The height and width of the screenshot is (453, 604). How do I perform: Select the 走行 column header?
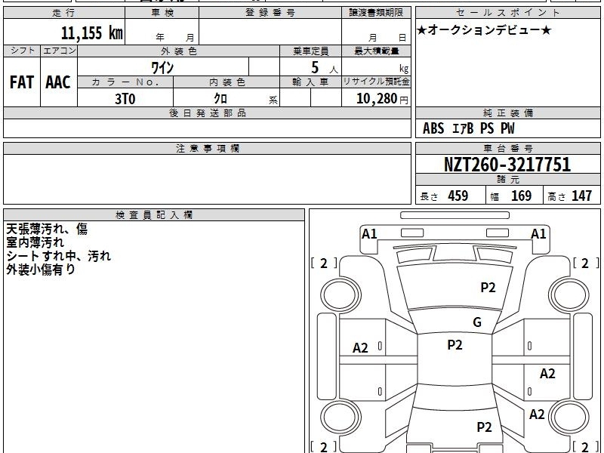click(x=64, y=13)
